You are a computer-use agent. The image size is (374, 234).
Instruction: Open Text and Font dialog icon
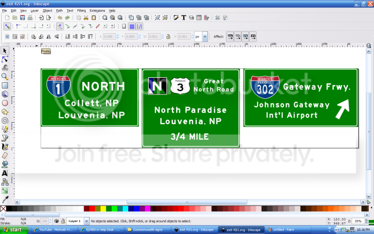pyautogui.click(x=184, y=18)
